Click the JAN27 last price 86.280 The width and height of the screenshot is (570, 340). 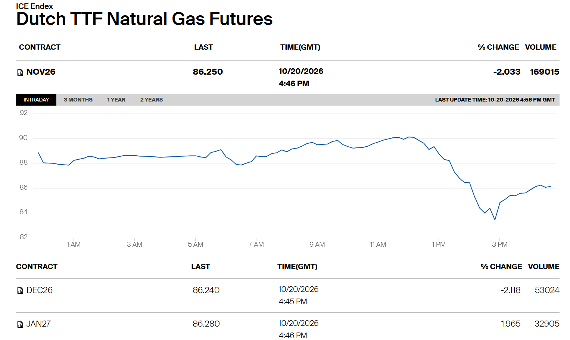(206, 324)
